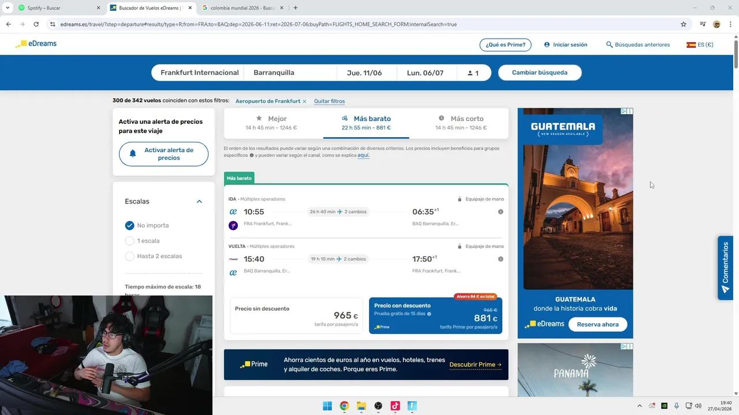Collapse the Escalas filter section
739x415 pixels.
tap(199, 201)
